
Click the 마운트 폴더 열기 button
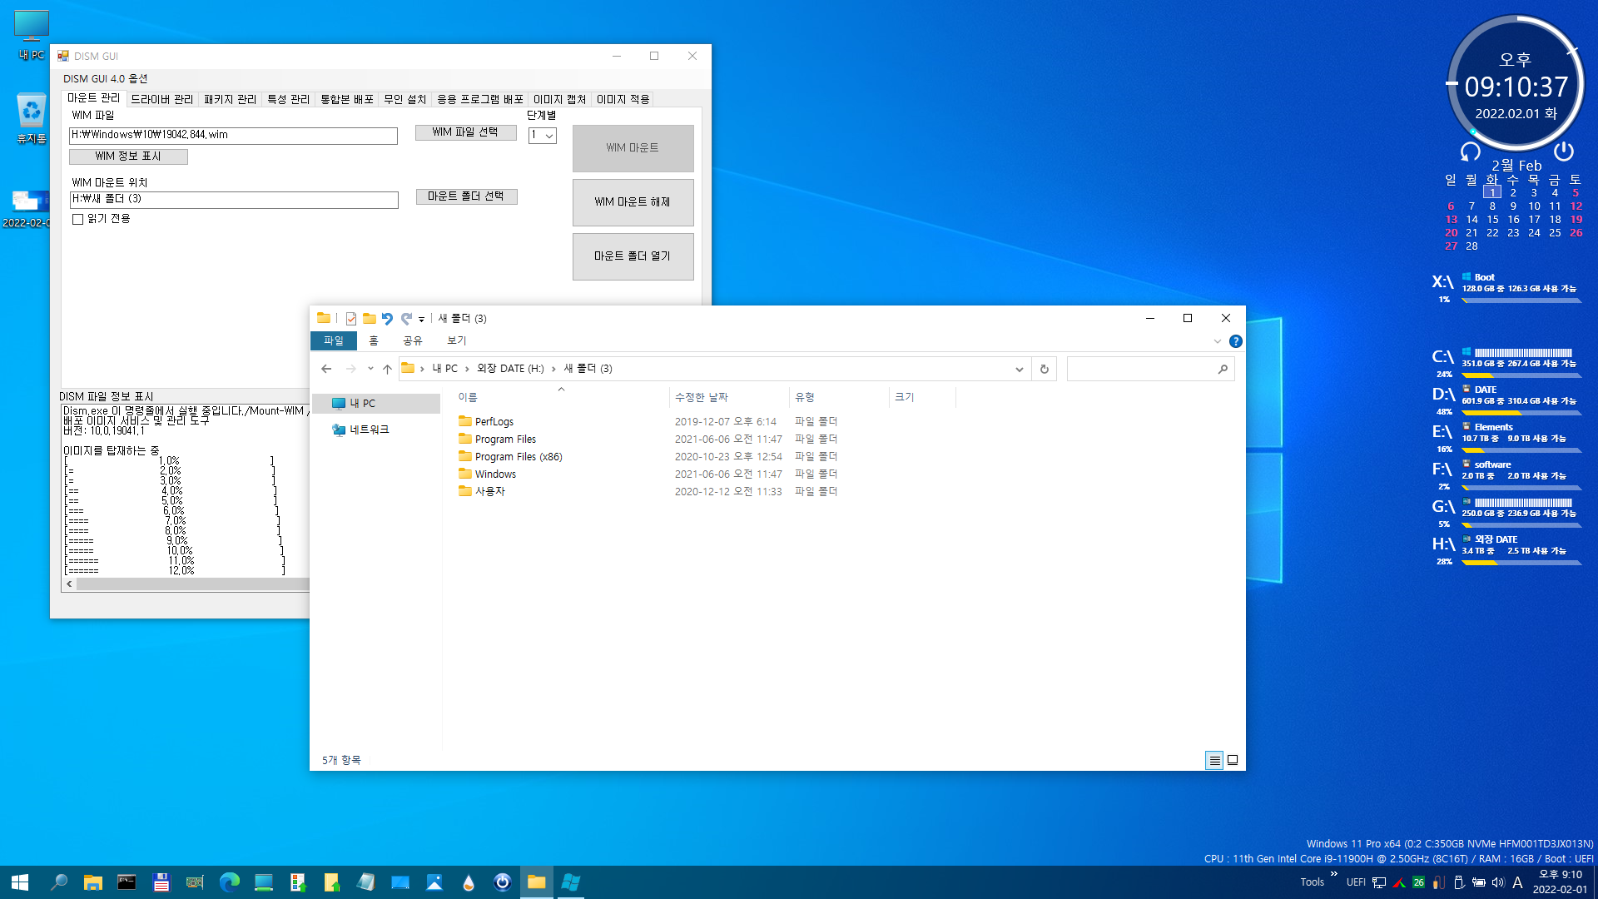633,256
